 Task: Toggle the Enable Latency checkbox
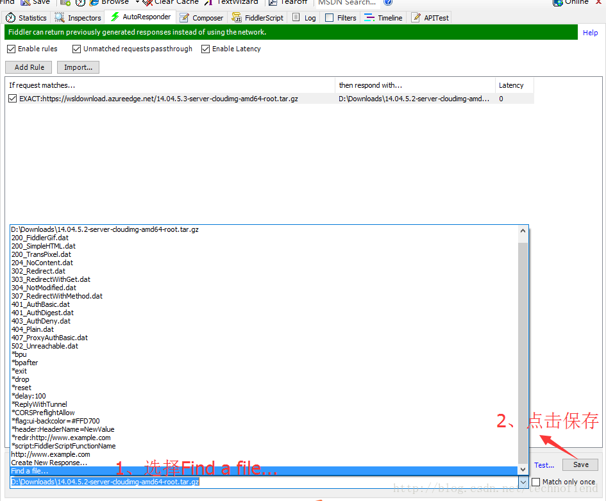click(206, 49)
